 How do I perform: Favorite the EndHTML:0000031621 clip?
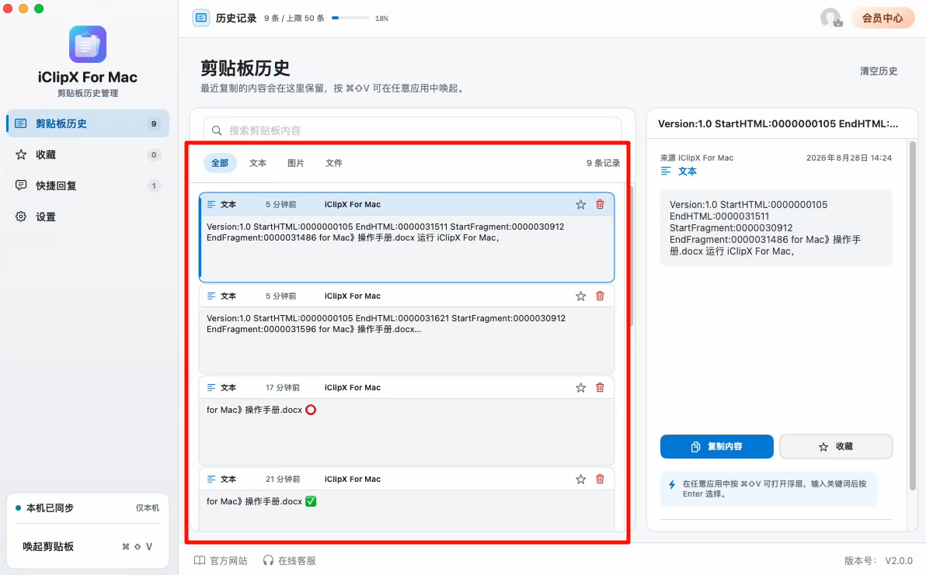pyautogui.click(x=580, y=296)
